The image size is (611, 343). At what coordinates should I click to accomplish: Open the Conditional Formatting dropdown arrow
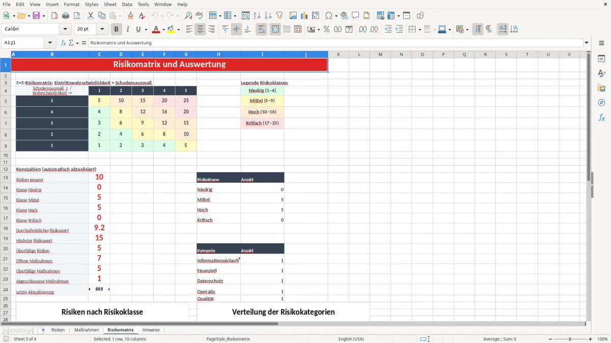point(467,29)
